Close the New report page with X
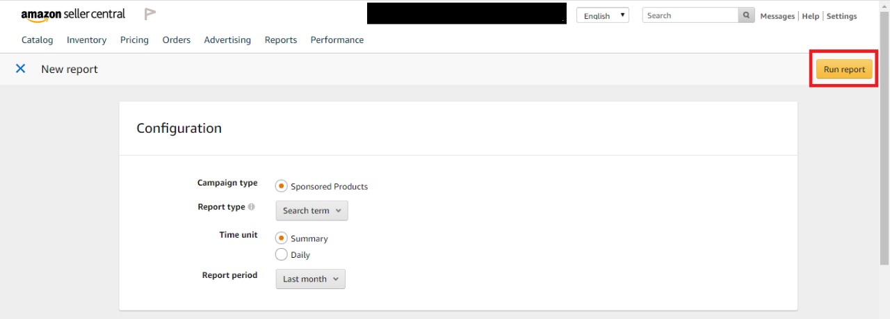Screen dimensions: 890x319 click(x=21, y=69)
